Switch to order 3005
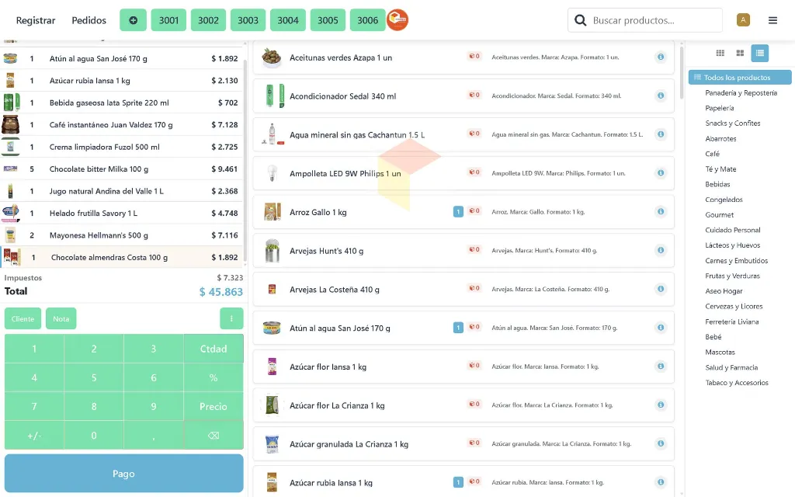This screenshot has width=795, height=497. click(x=328, y=20)
